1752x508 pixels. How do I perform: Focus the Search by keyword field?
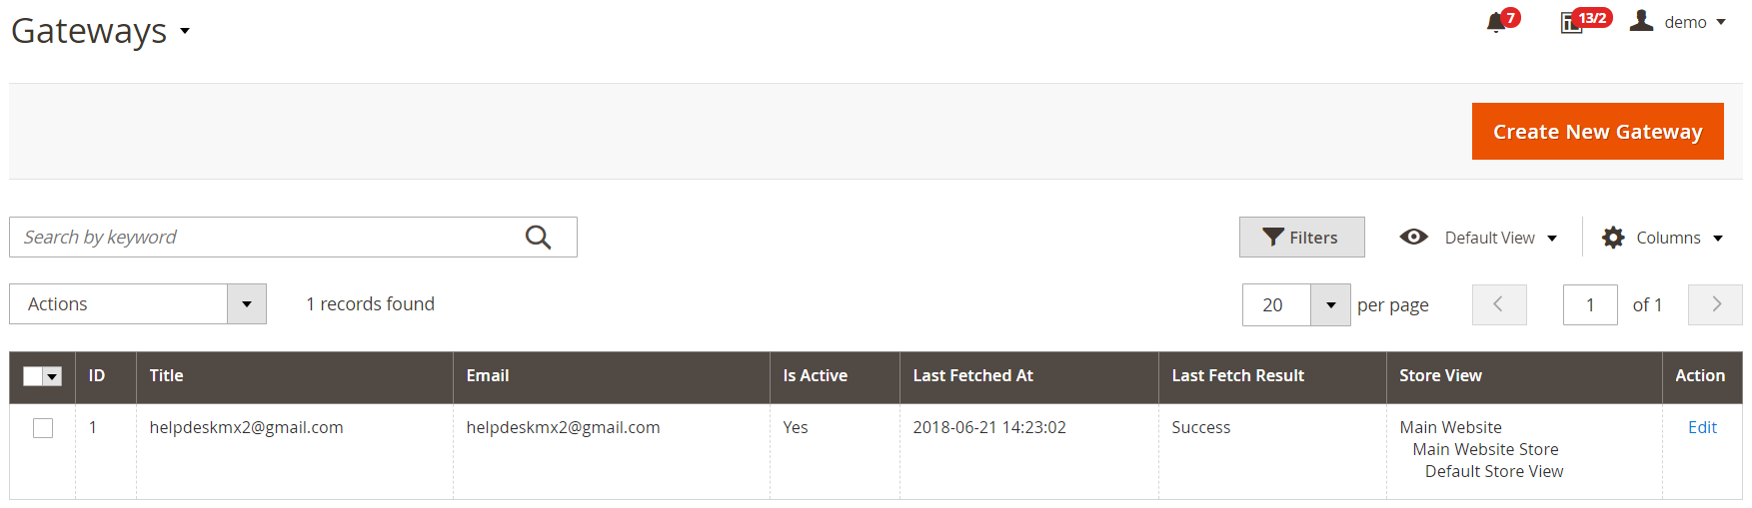265,237
